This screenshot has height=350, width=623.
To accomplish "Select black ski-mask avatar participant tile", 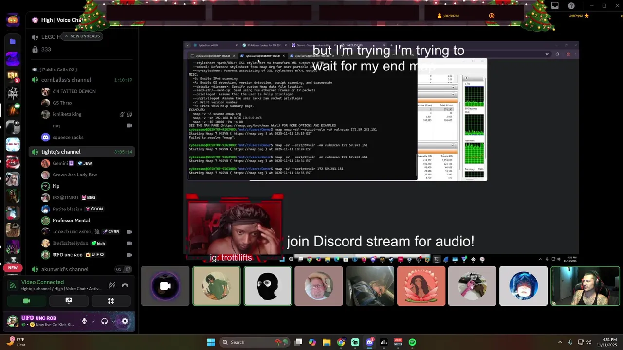I will (x=268, y=286).
